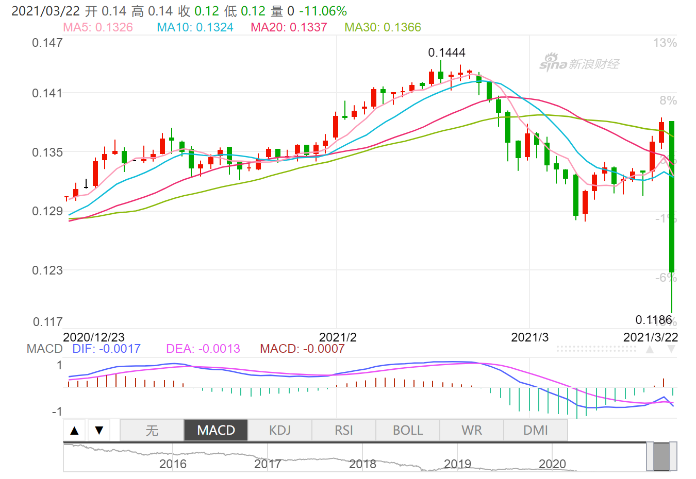This screenshot has width=696, height=479.
Task: Click the MA5: 0.1326 legend label
Action: point(98,27)
